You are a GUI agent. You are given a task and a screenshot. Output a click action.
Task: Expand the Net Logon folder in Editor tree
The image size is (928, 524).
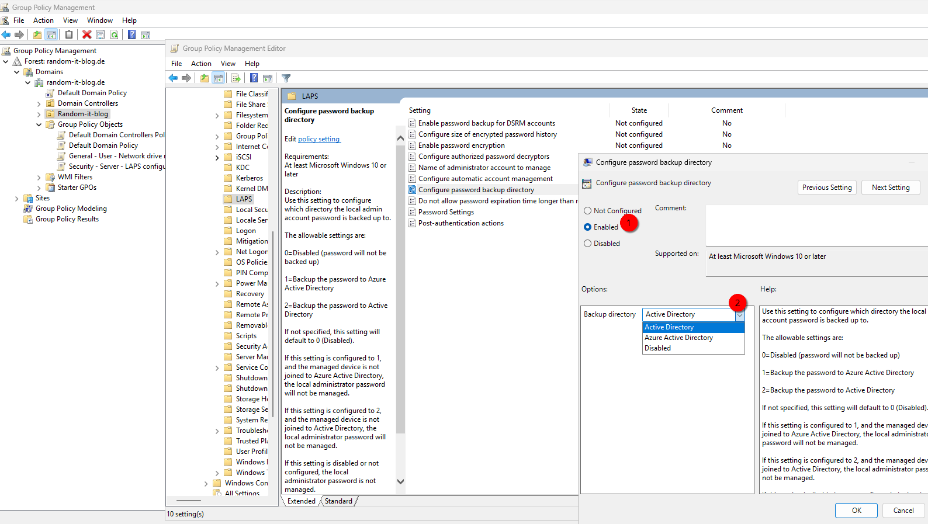[x=217, y=252]
